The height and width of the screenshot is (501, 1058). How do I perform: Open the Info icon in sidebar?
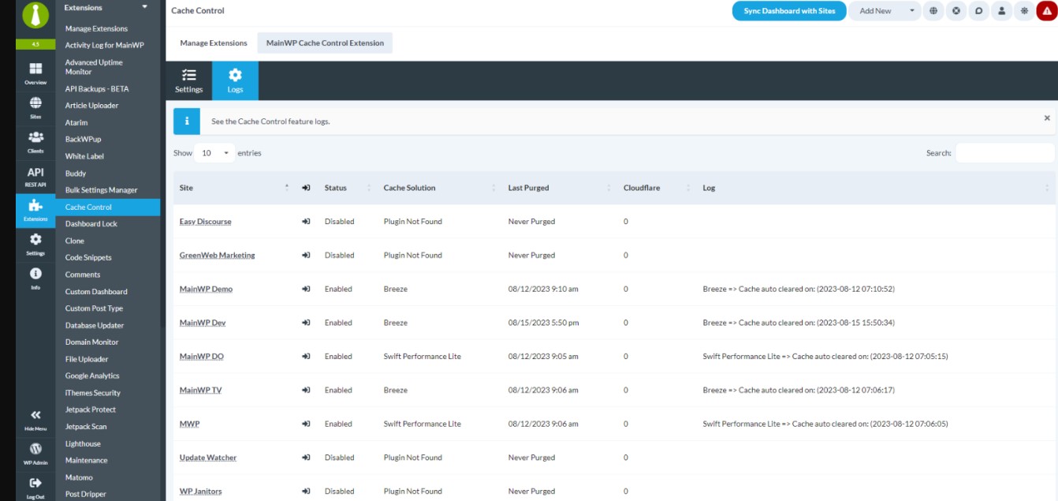tap(35, 273)
